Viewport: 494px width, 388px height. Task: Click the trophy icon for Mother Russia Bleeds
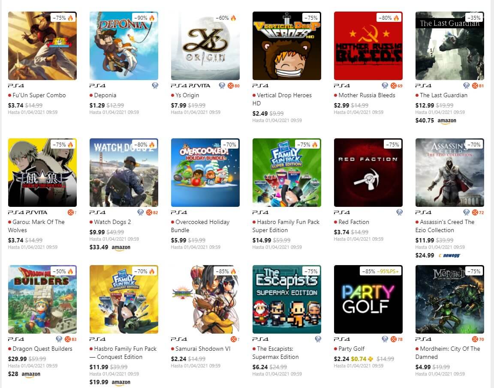coord(385,86)
